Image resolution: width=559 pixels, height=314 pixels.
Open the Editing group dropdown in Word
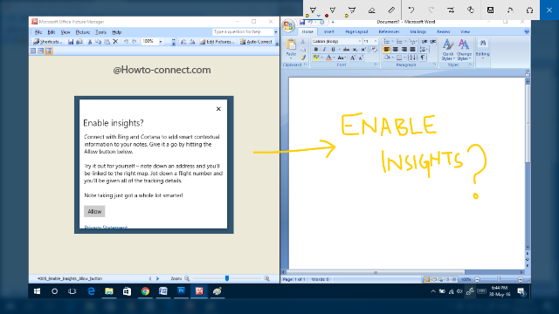[x=483, y=49]
